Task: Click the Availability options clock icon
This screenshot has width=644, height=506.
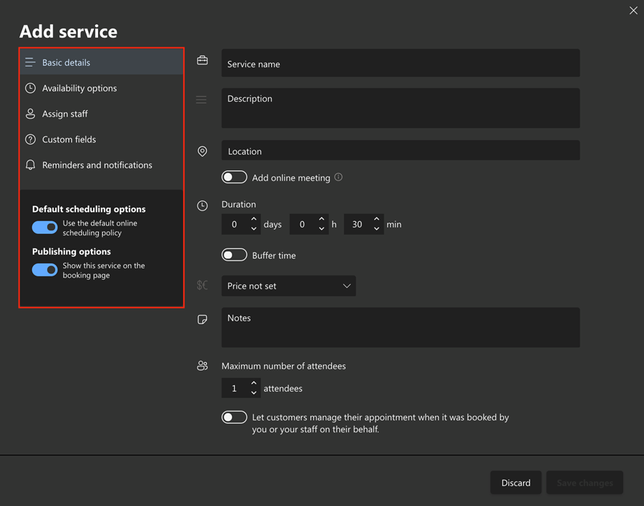Action: [30, 88]
